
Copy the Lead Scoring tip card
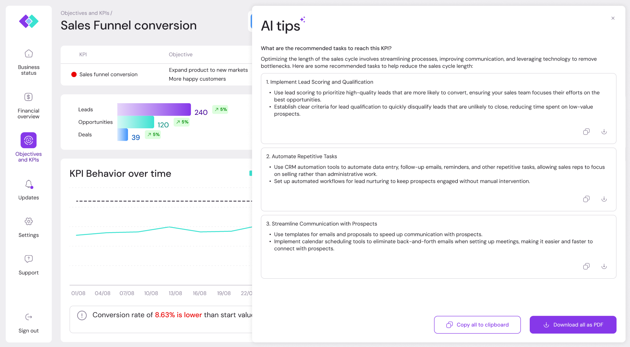coord(586,132)
